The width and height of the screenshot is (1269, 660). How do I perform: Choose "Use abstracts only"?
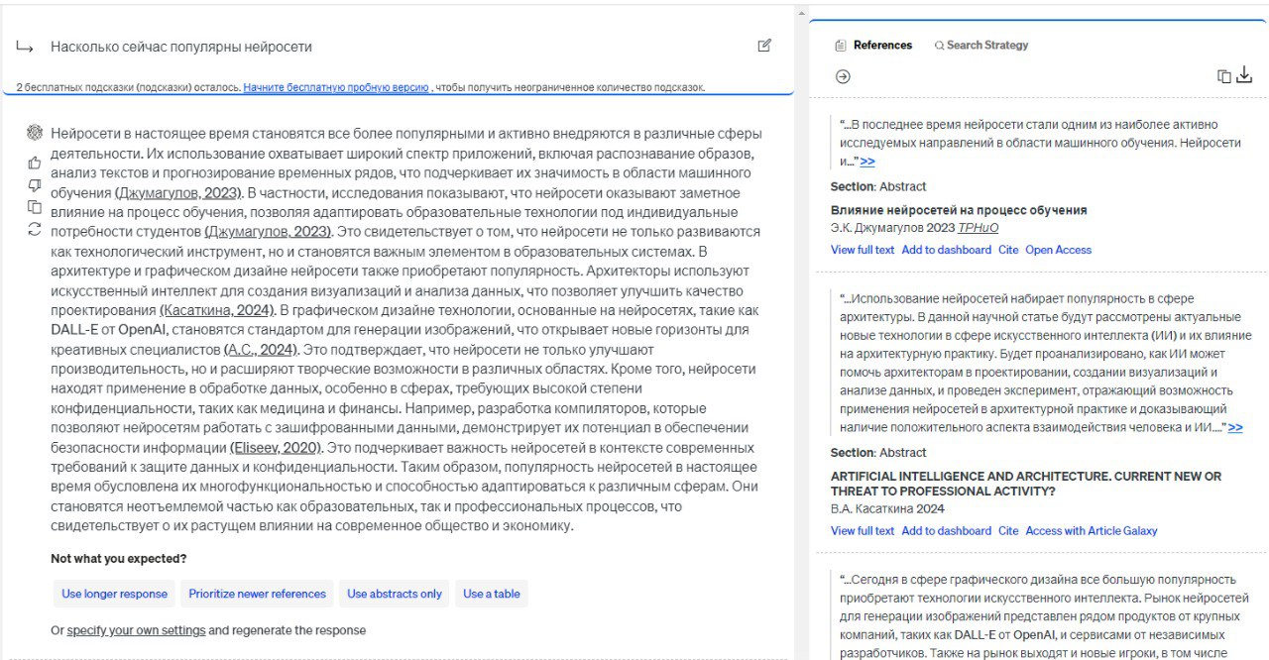coord(394,594)
